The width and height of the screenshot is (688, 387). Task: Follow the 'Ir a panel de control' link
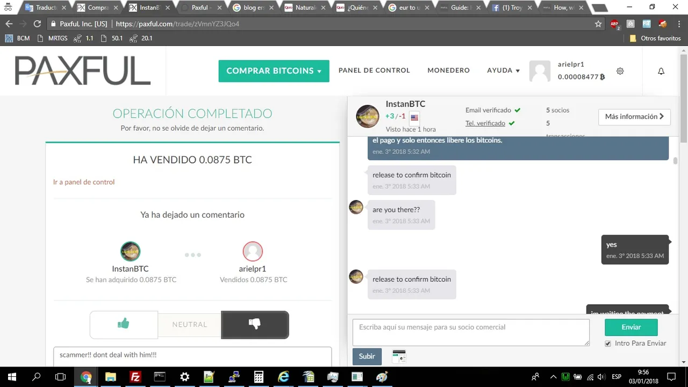coord(84,182)
